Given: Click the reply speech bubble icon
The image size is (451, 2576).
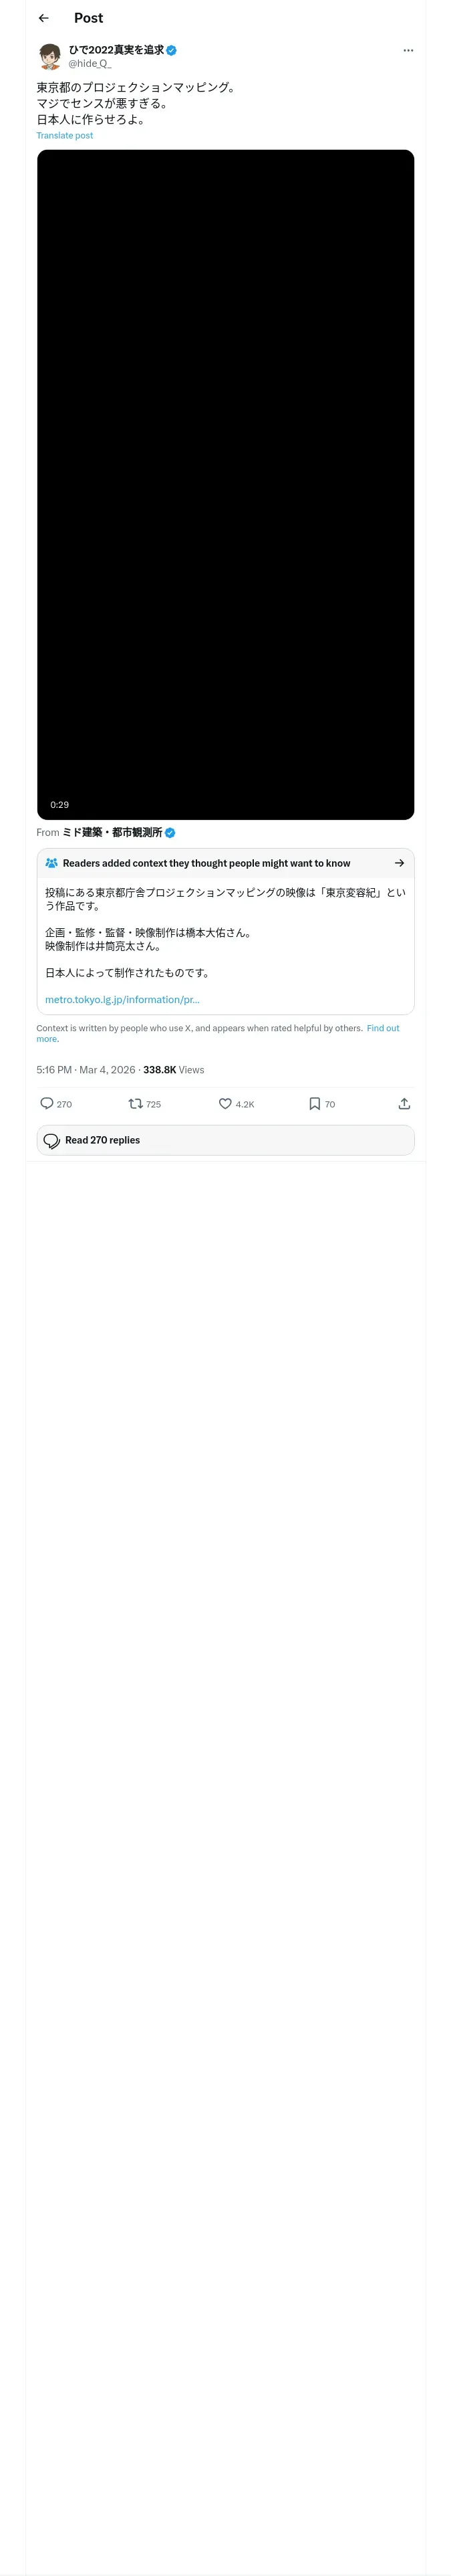Looking at the screenshot, I should (x=46, y=1103).
